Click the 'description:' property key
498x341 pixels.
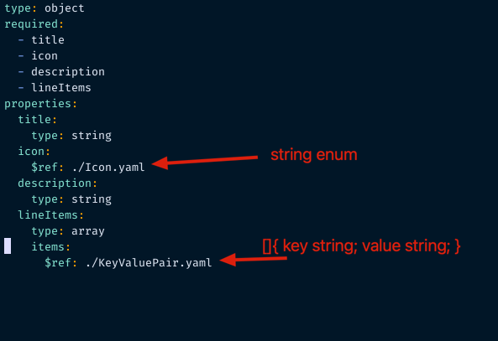pos(57,183)
